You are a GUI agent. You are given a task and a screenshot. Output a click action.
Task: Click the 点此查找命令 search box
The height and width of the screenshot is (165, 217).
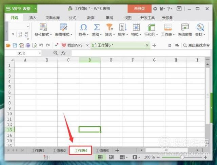(196, 45)
